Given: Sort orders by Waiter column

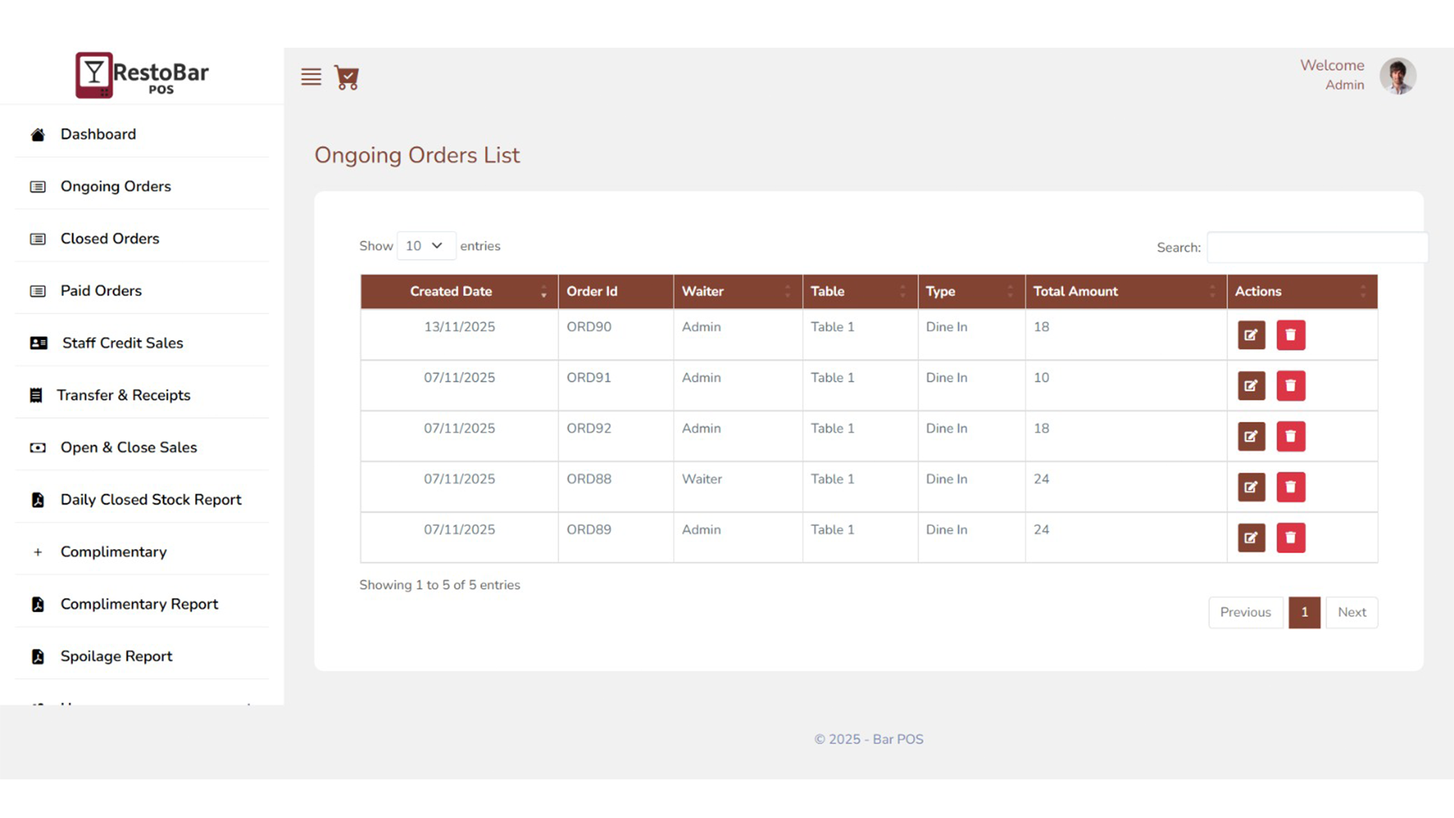Looking at the screenshot, I should coord(738,292).
